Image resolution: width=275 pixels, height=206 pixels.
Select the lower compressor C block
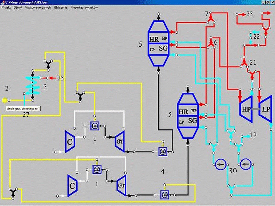pos(73,185)
